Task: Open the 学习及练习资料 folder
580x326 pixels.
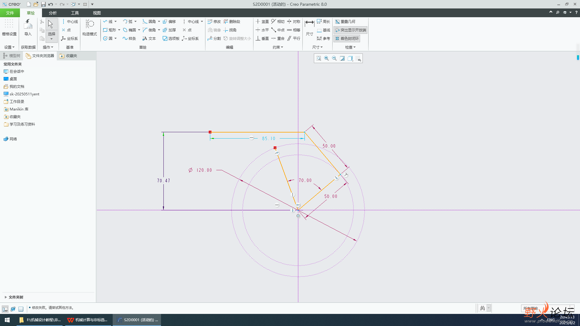Action: point(19,124)
